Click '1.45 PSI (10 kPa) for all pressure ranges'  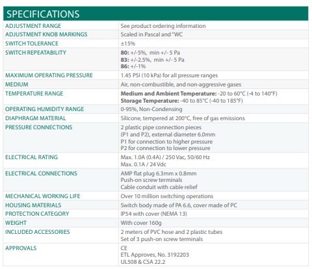[169, 75]
